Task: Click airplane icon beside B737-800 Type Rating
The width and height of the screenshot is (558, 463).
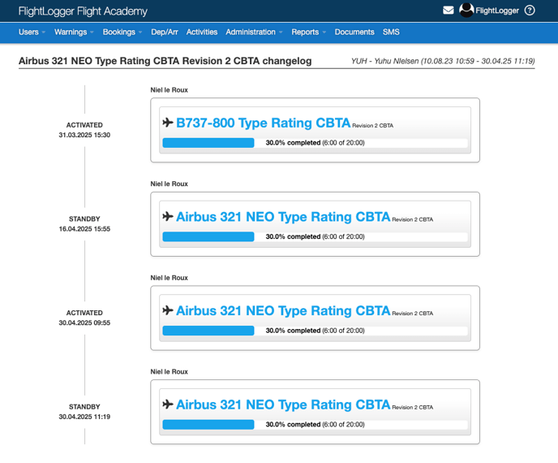Action: (x=168, y=123)
